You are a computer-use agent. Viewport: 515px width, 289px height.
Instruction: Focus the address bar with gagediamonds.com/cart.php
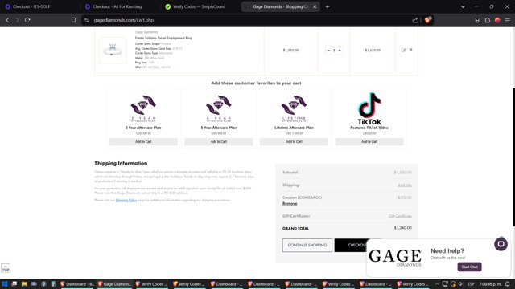246,20
